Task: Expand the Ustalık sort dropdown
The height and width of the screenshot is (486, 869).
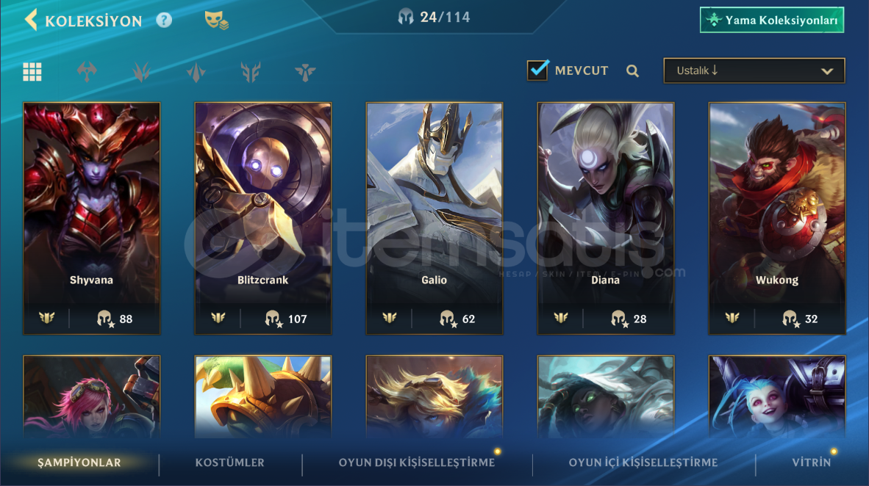Action: (x=754, y=71)
